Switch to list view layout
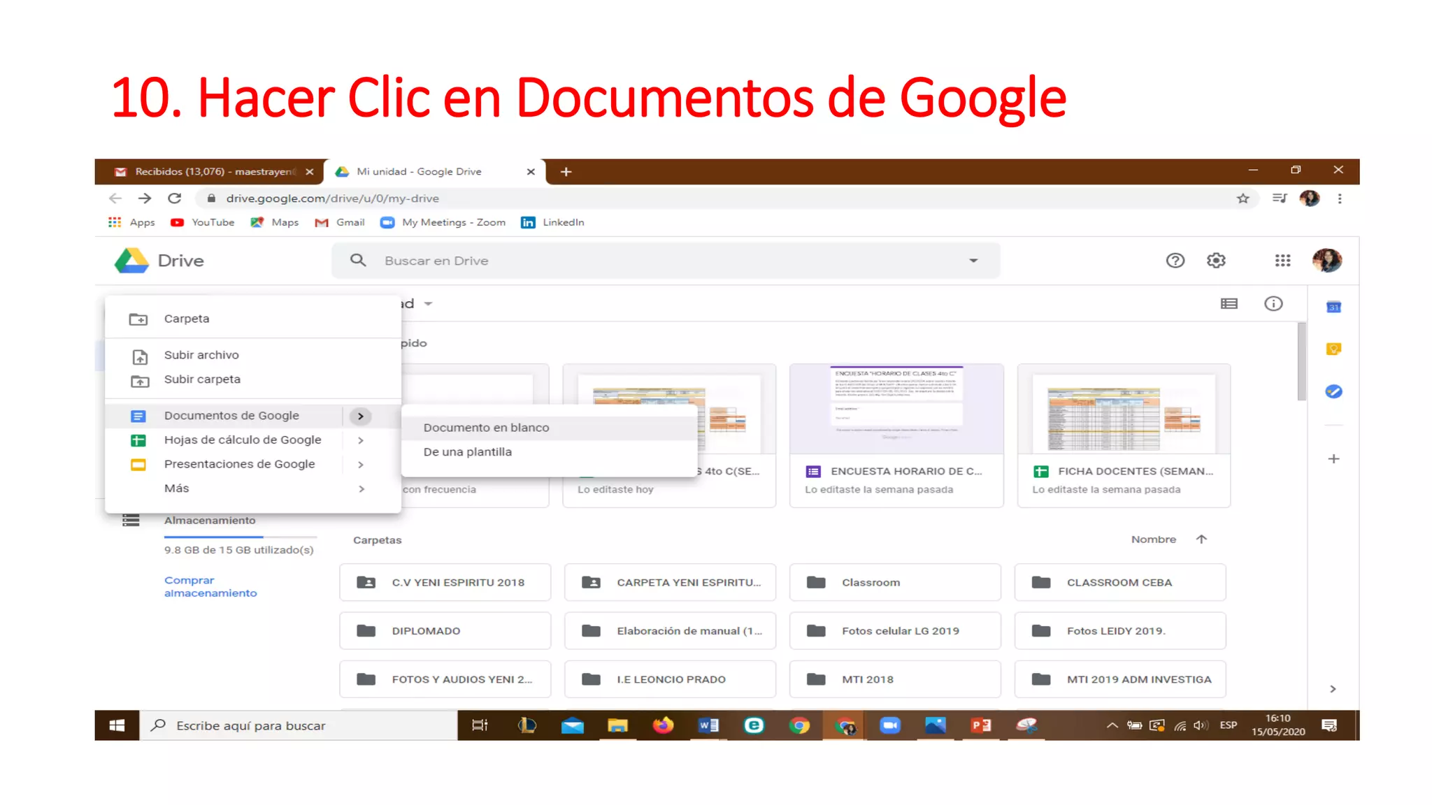Viewport: 1432px width, 805px height. point(1229,303)
